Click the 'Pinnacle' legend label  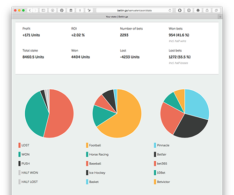click(x=163, y=145)
